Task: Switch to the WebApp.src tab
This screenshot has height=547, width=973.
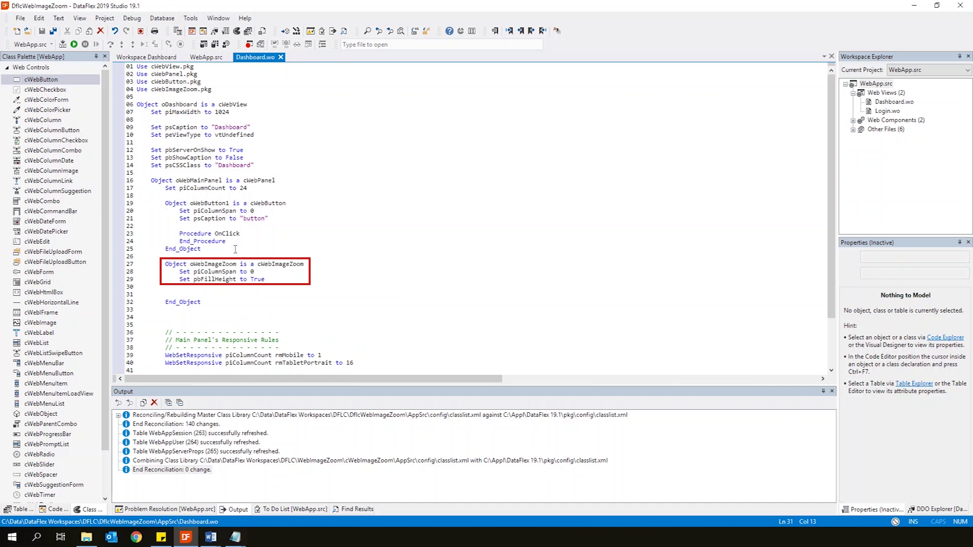Action: 206,57
